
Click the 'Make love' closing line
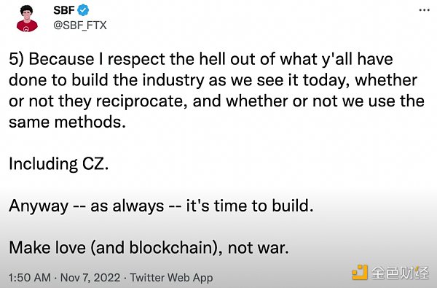click(x=149, y=248)
